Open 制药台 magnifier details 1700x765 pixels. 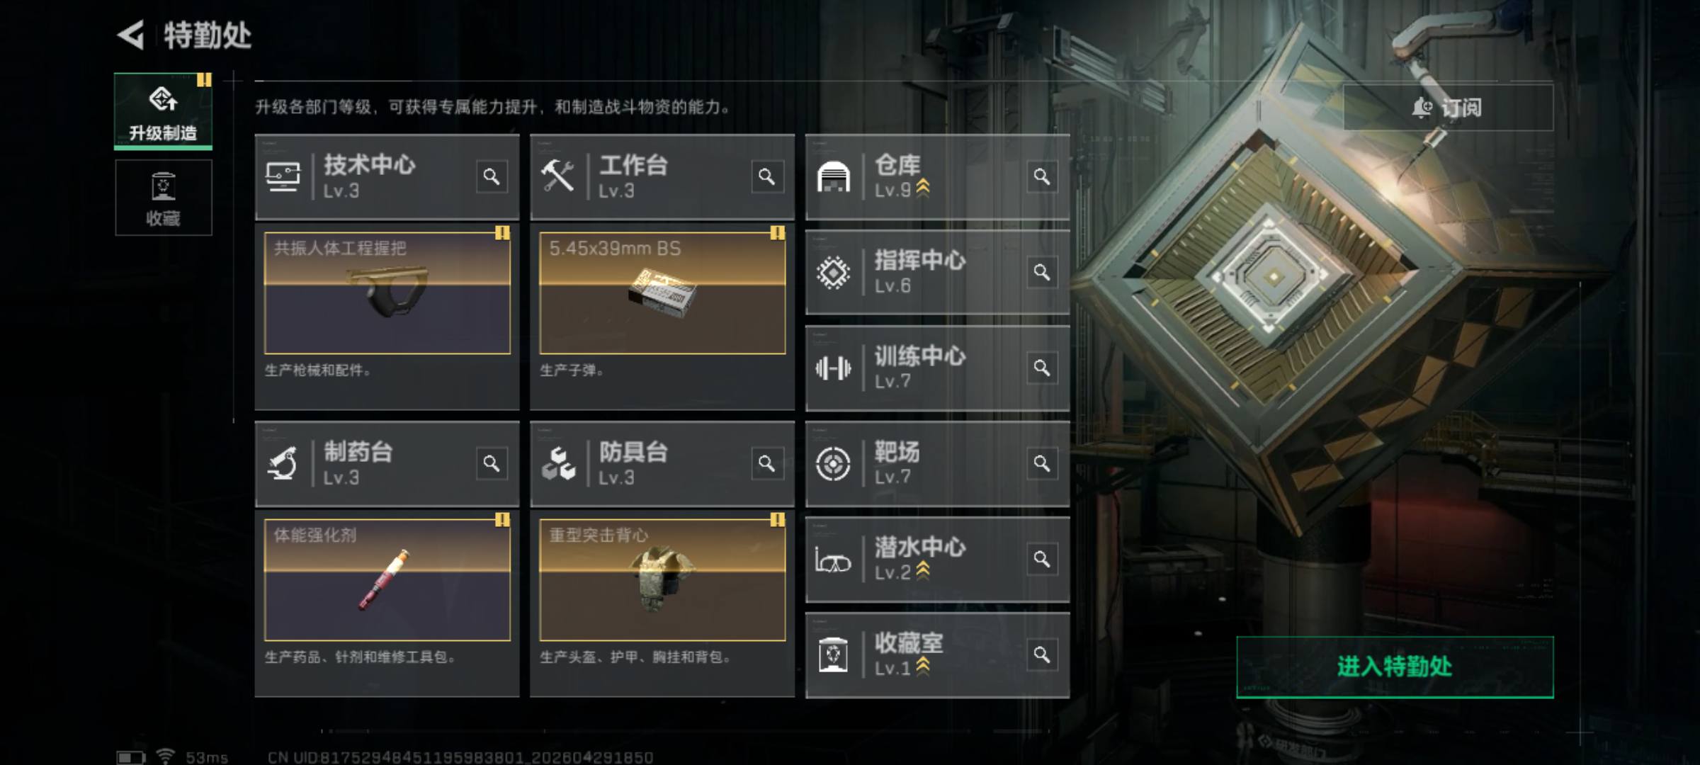click(492, 463)
